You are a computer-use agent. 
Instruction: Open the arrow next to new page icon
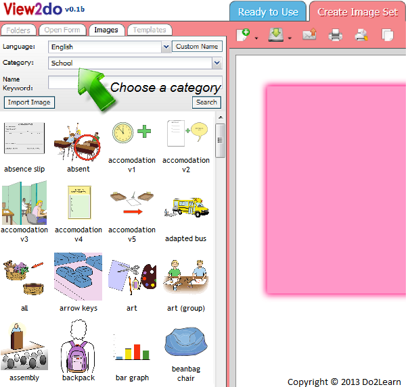256,38
